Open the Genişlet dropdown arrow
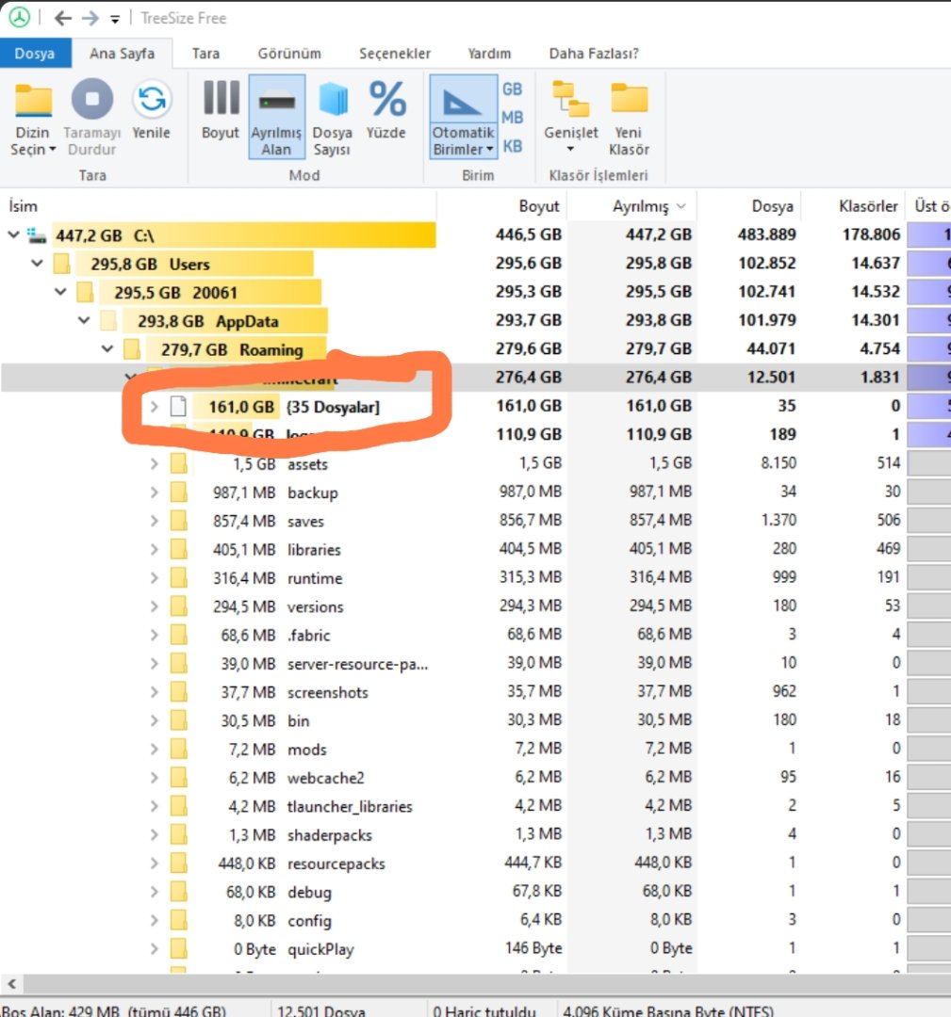The height and width of the screenshot is (1017, 951). click(570, 149)
